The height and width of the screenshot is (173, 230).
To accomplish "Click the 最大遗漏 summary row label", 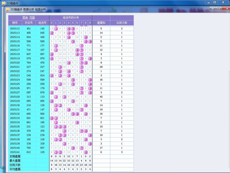I will point(15,161).
